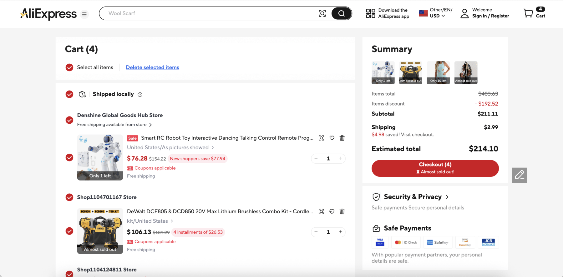Toggle the DeWalt Combo Kit item checkbox
This screenshot has height=277, width=563.
[69, 231]
